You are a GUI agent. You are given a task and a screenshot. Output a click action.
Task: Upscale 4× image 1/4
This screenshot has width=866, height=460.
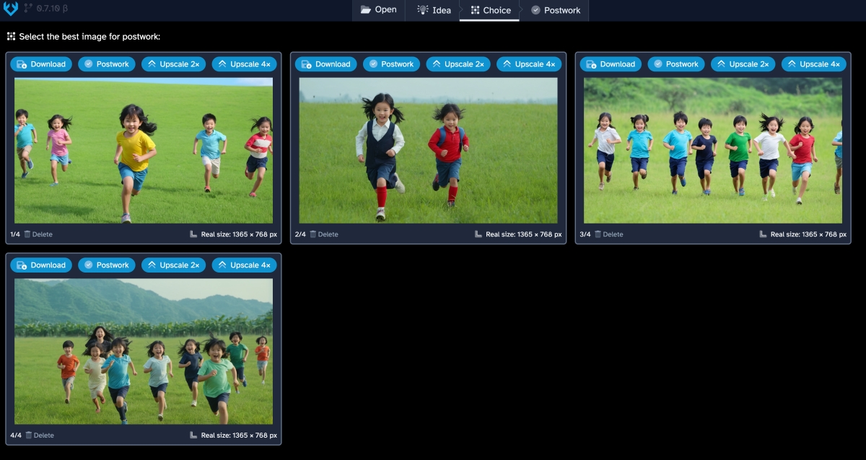pos(244,64)
